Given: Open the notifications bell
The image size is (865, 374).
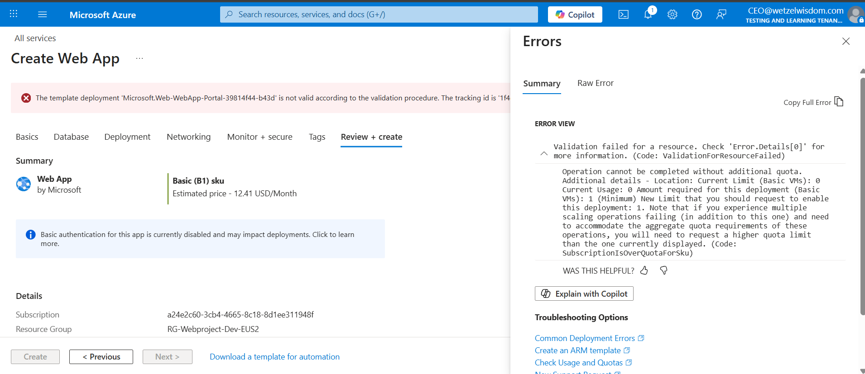Looking at the screenshot, I should point(648,14).
